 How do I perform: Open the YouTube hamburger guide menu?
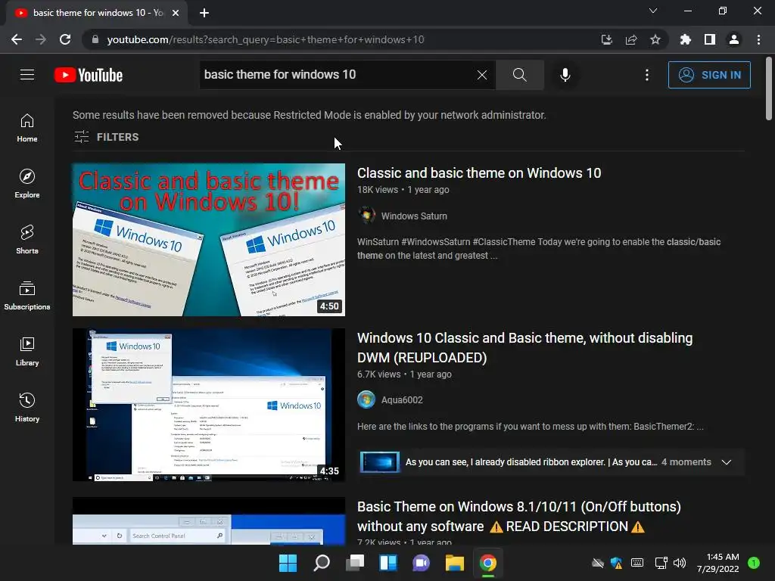click(27, 75)
